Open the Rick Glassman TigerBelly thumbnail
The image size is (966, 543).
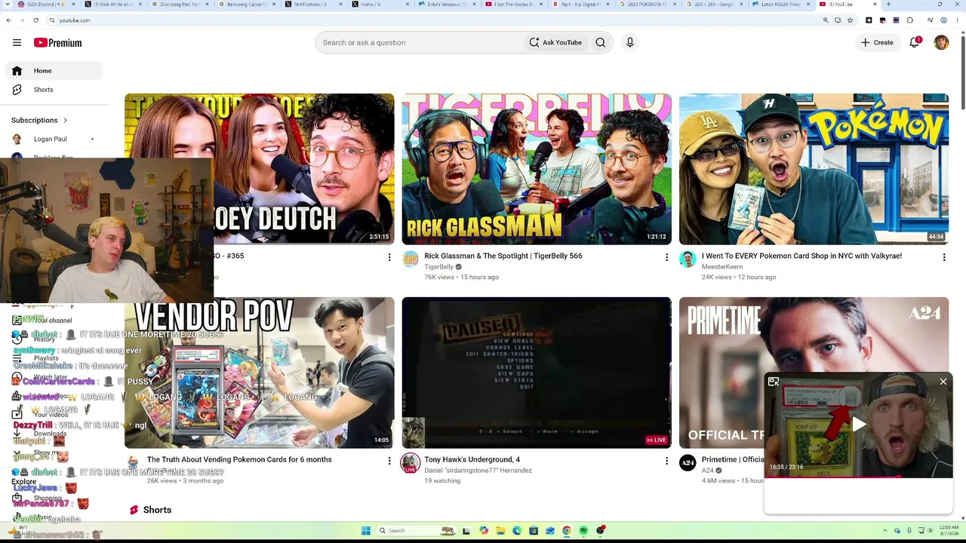(537, 169)
